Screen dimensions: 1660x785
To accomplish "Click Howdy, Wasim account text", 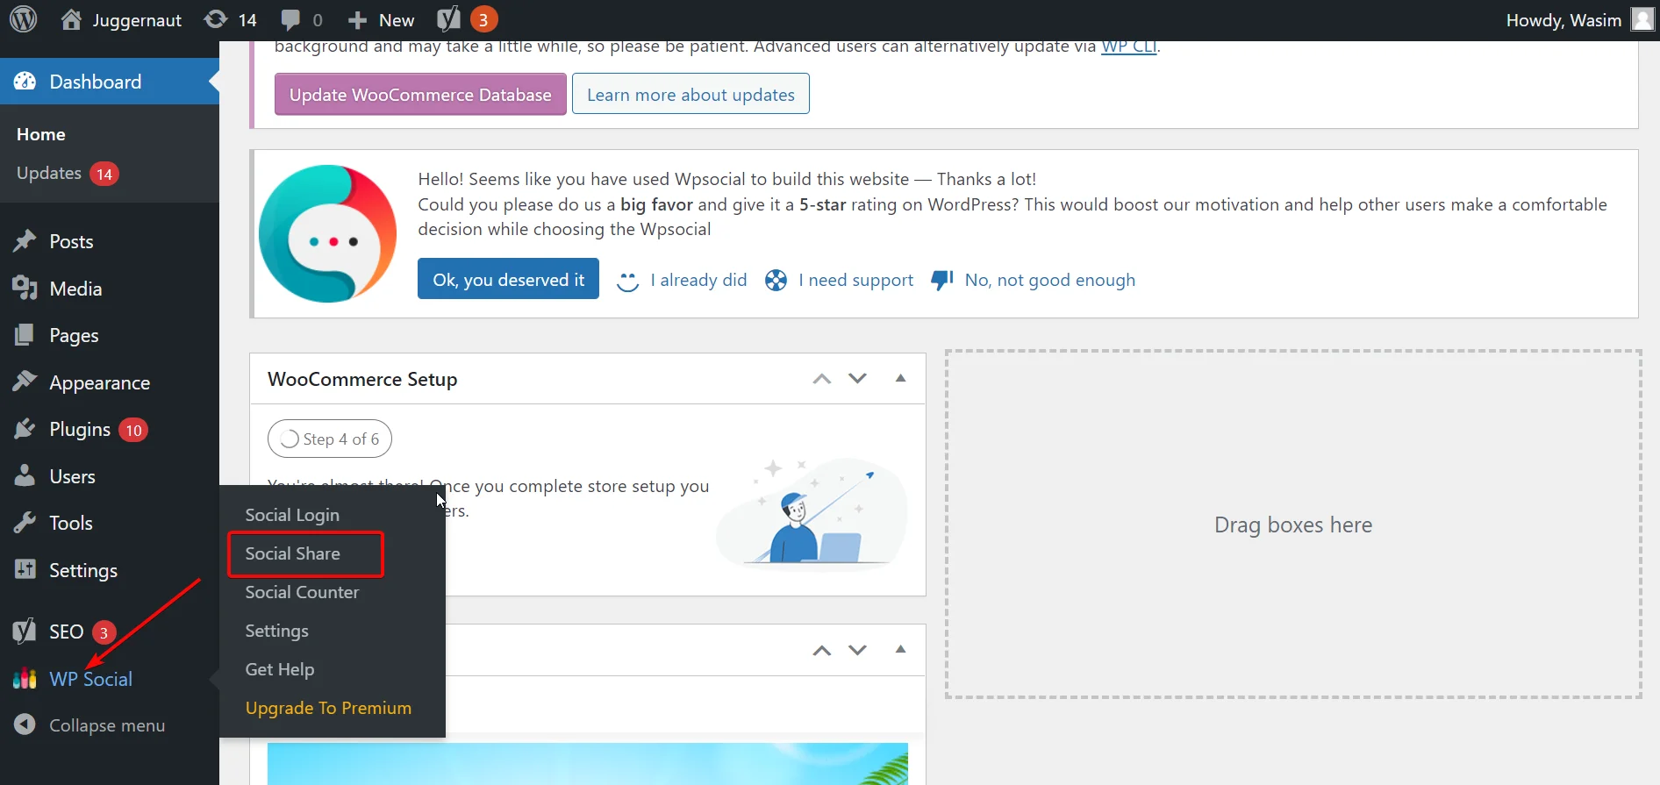I will click(1563, 20).
